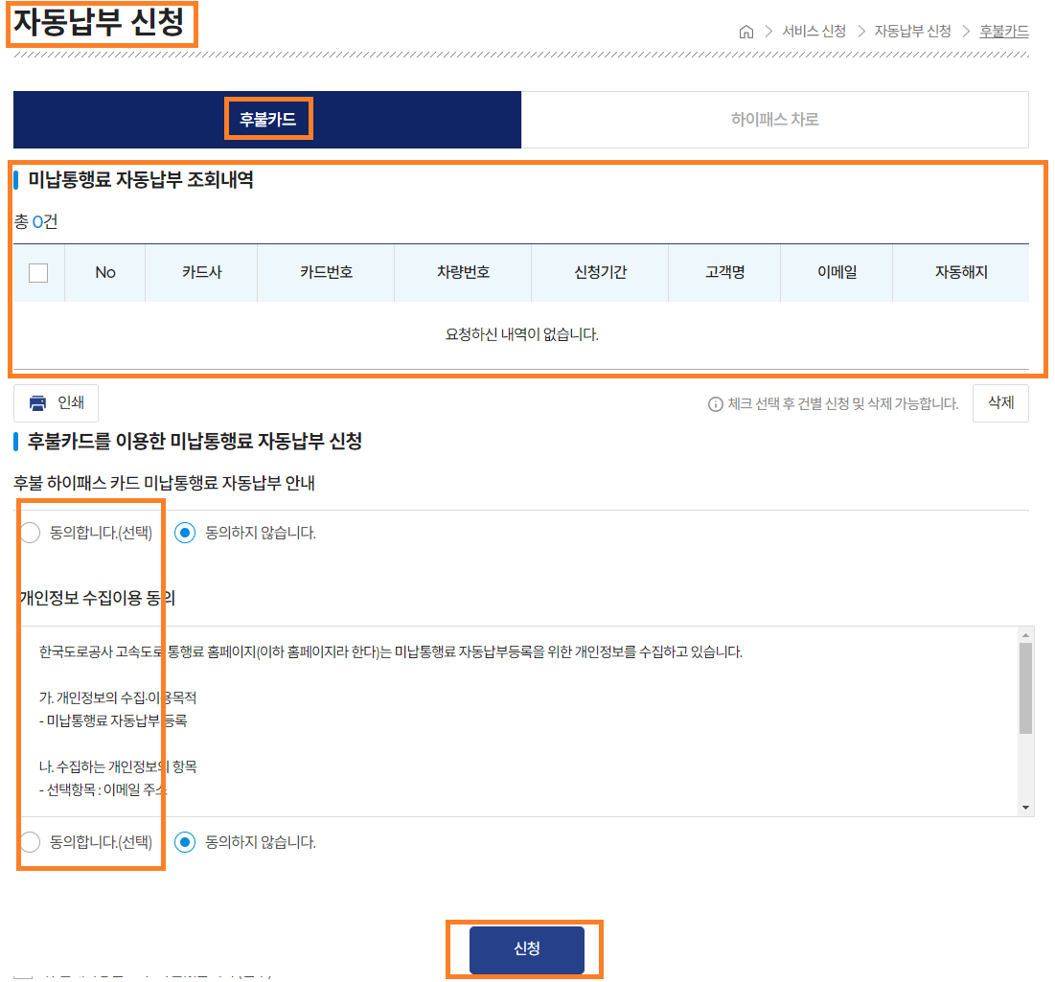The height and width of the screenshot is (982, 1055).
Task: Select the 후불카드 tab
Action: (x=267, y=119)
